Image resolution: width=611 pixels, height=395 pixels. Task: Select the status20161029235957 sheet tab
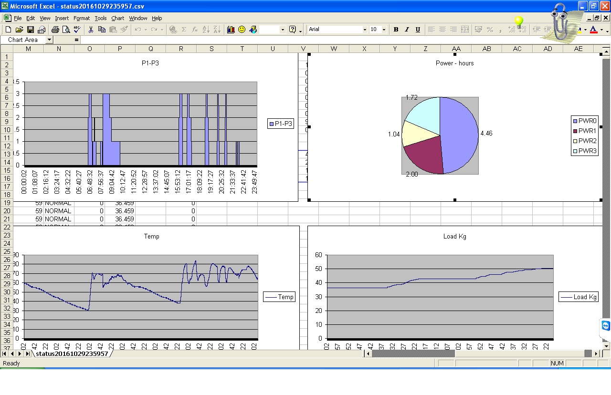point(72,354)
